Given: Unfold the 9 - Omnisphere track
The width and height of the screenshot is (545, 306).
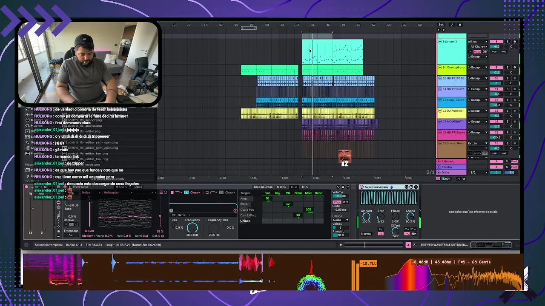Looking at the screenshot, I should [x=440, y=67].
